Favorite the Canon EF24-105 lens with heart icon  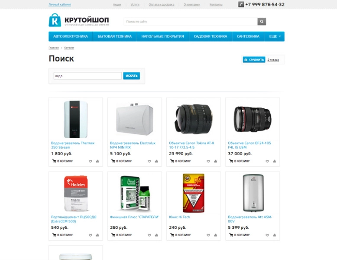267,161
